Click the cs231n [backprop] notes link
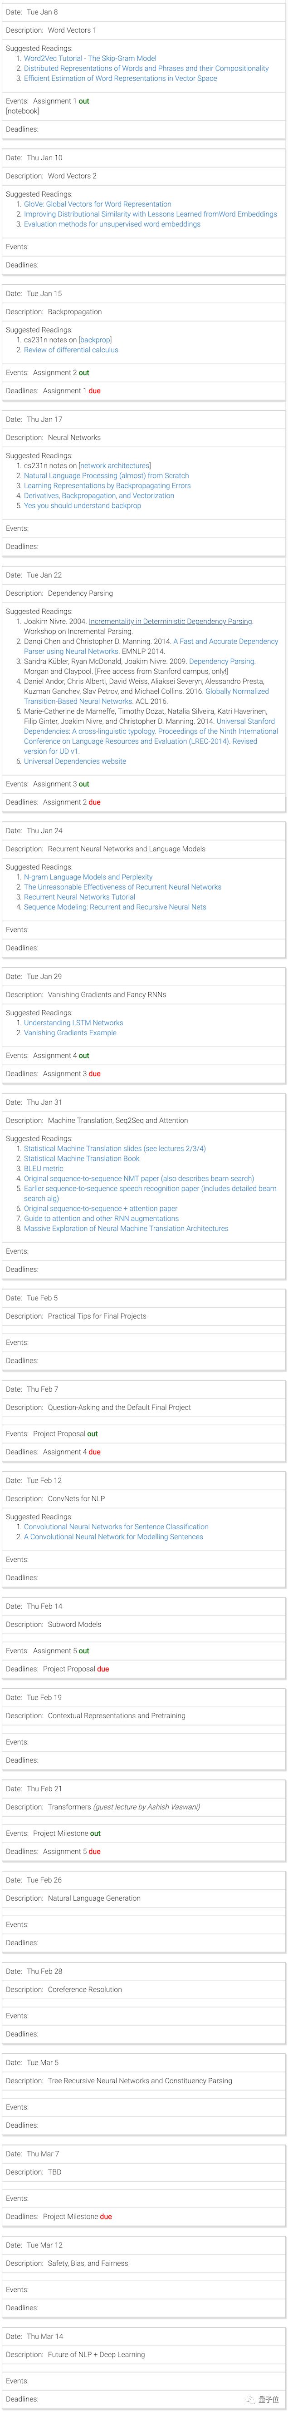Screen dimensions: 288x2412 pos(94,340)
